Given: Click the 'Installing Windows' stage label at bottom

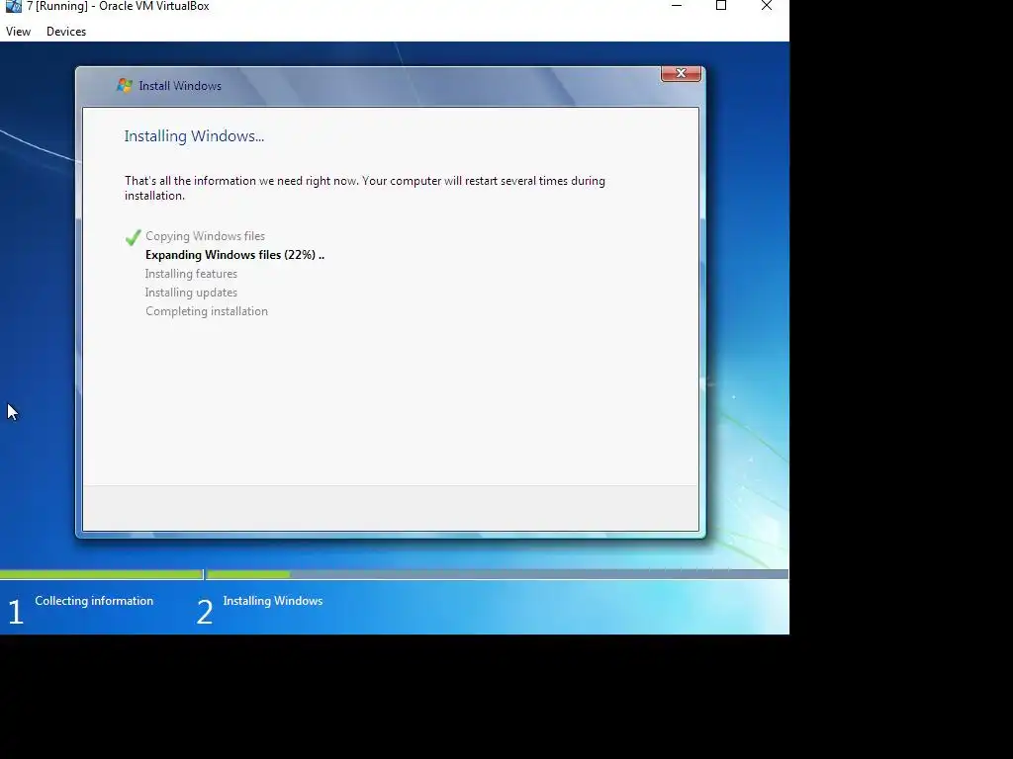Looking at the screenshot, I should pos(273,601).
